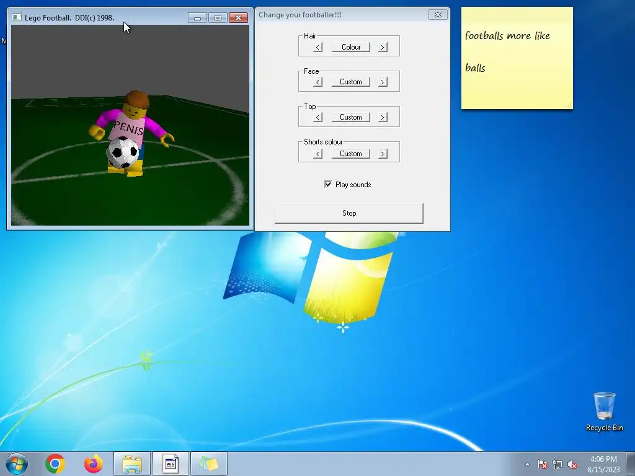Open the Windows Start menu

click(17, 464)
